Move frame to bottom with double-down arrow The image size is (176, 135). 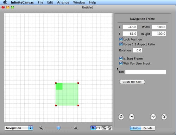(x=164, y=117)
